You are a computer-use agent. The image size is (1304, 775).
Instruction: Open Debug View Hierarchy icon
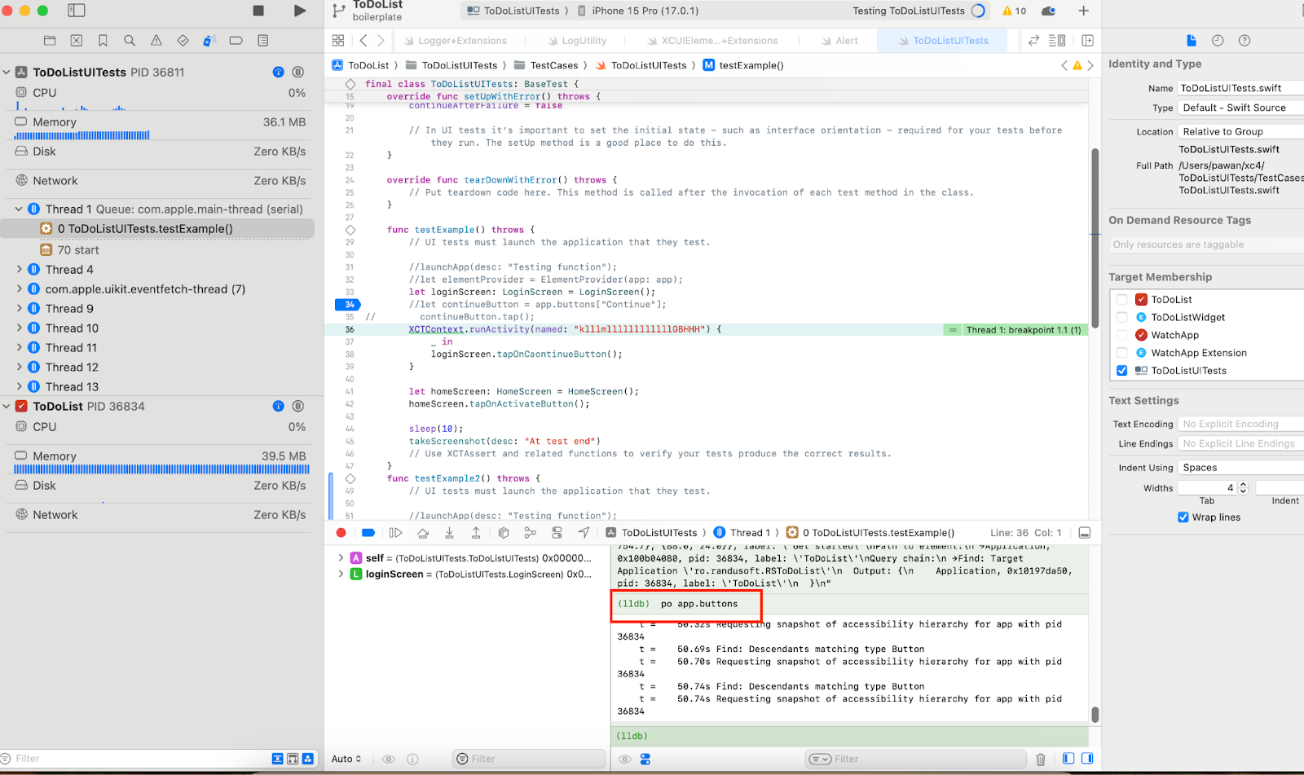[504, 533]
